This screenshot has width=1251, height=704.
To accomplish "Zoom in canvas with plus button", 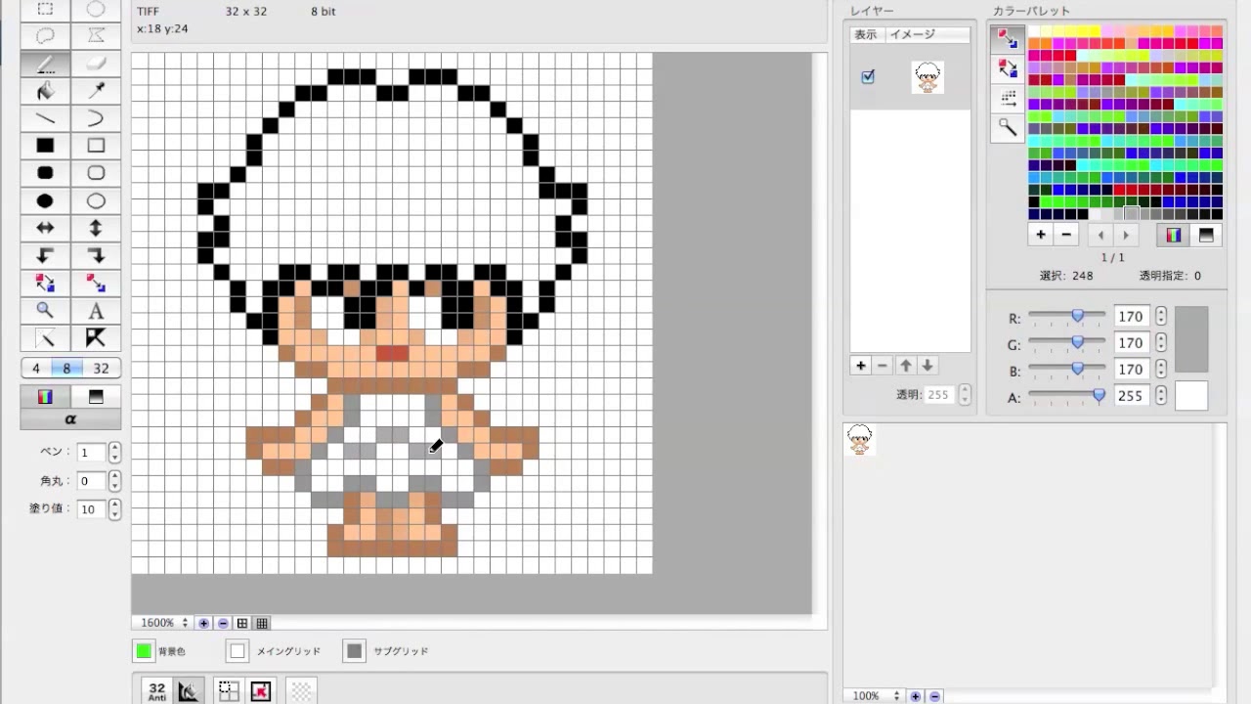I will [204, 623].
